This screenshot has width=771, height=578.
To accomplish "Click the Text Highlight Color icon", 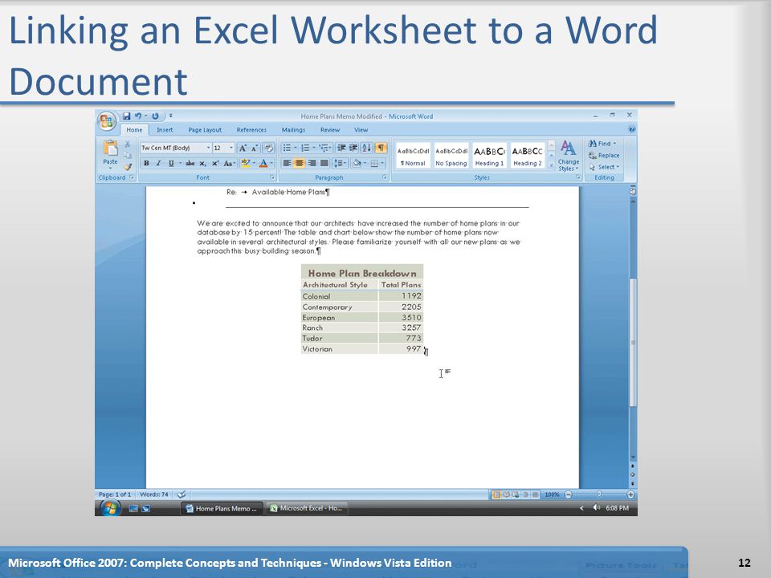I will pos(246,163).
